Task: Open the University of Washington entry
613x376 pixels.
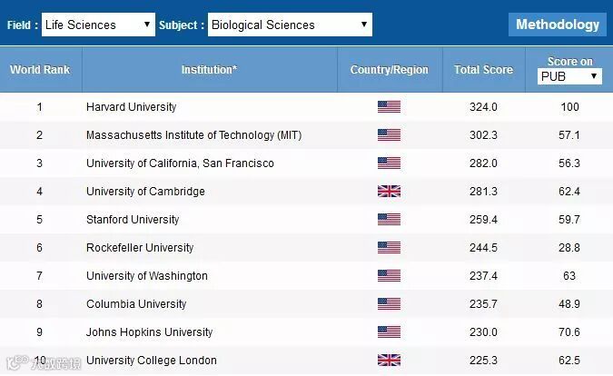Action: click(x=147, y=276)
